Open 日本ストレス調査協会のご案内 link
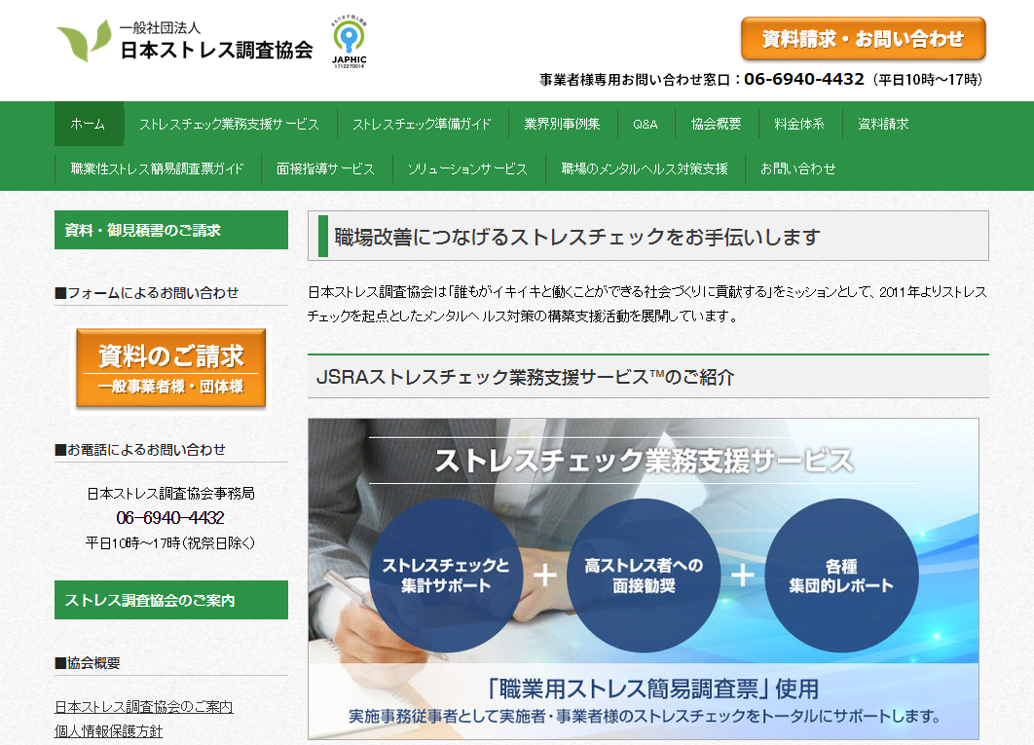This screenshot has height=745, width=1034. pyautogui.click(x=144, y=707)
